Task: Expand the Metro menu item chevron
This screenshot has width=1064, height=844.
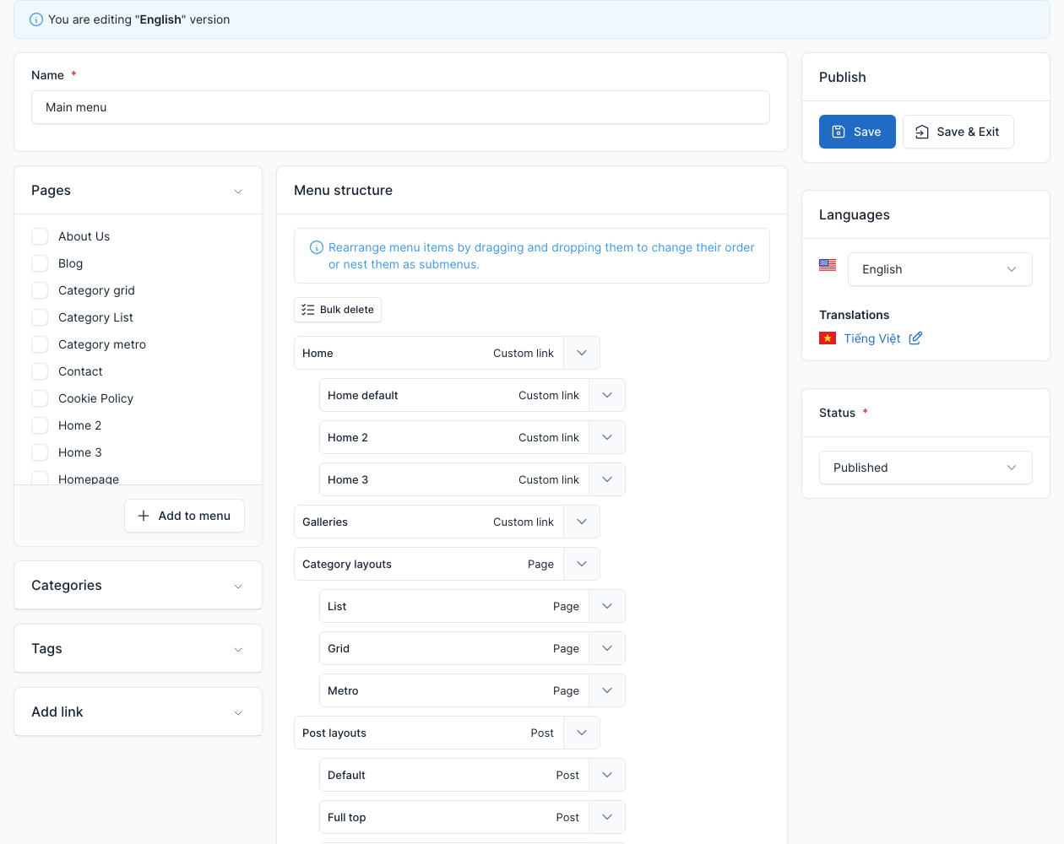Action: [607, 690]
